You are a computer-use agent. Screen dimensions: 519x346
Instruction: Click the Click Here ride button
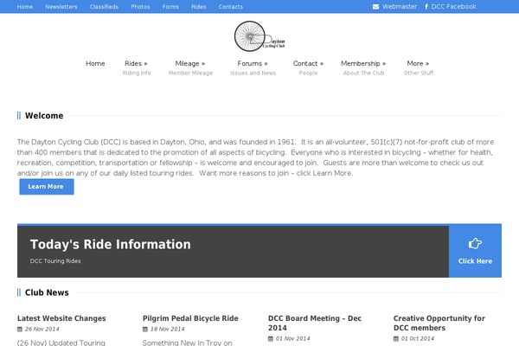point(475,251)
